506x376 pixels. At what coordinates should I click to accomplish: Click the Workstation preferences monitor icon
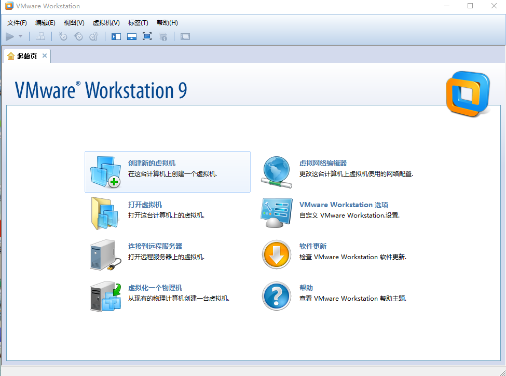tap(277, 213)
